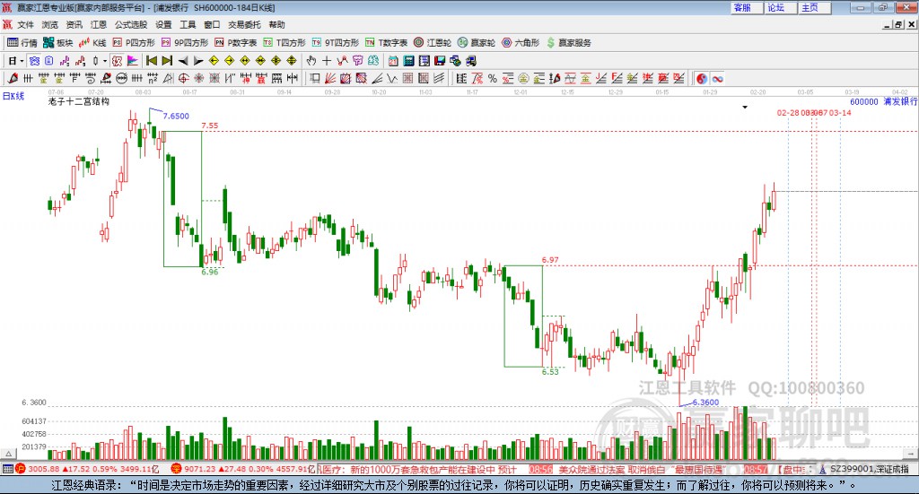
Task: Open the 9T四方形 tool
Action: (336, 43)
